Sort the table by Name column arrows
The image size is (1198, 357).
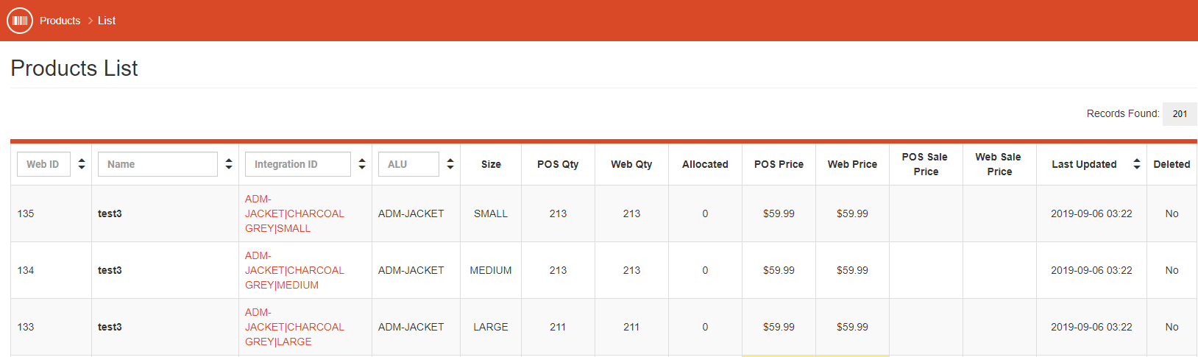[x=229, y=164]
